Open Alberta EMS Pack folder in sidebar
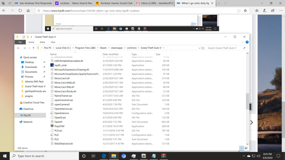Screen dimensions: 285x160 34,82
